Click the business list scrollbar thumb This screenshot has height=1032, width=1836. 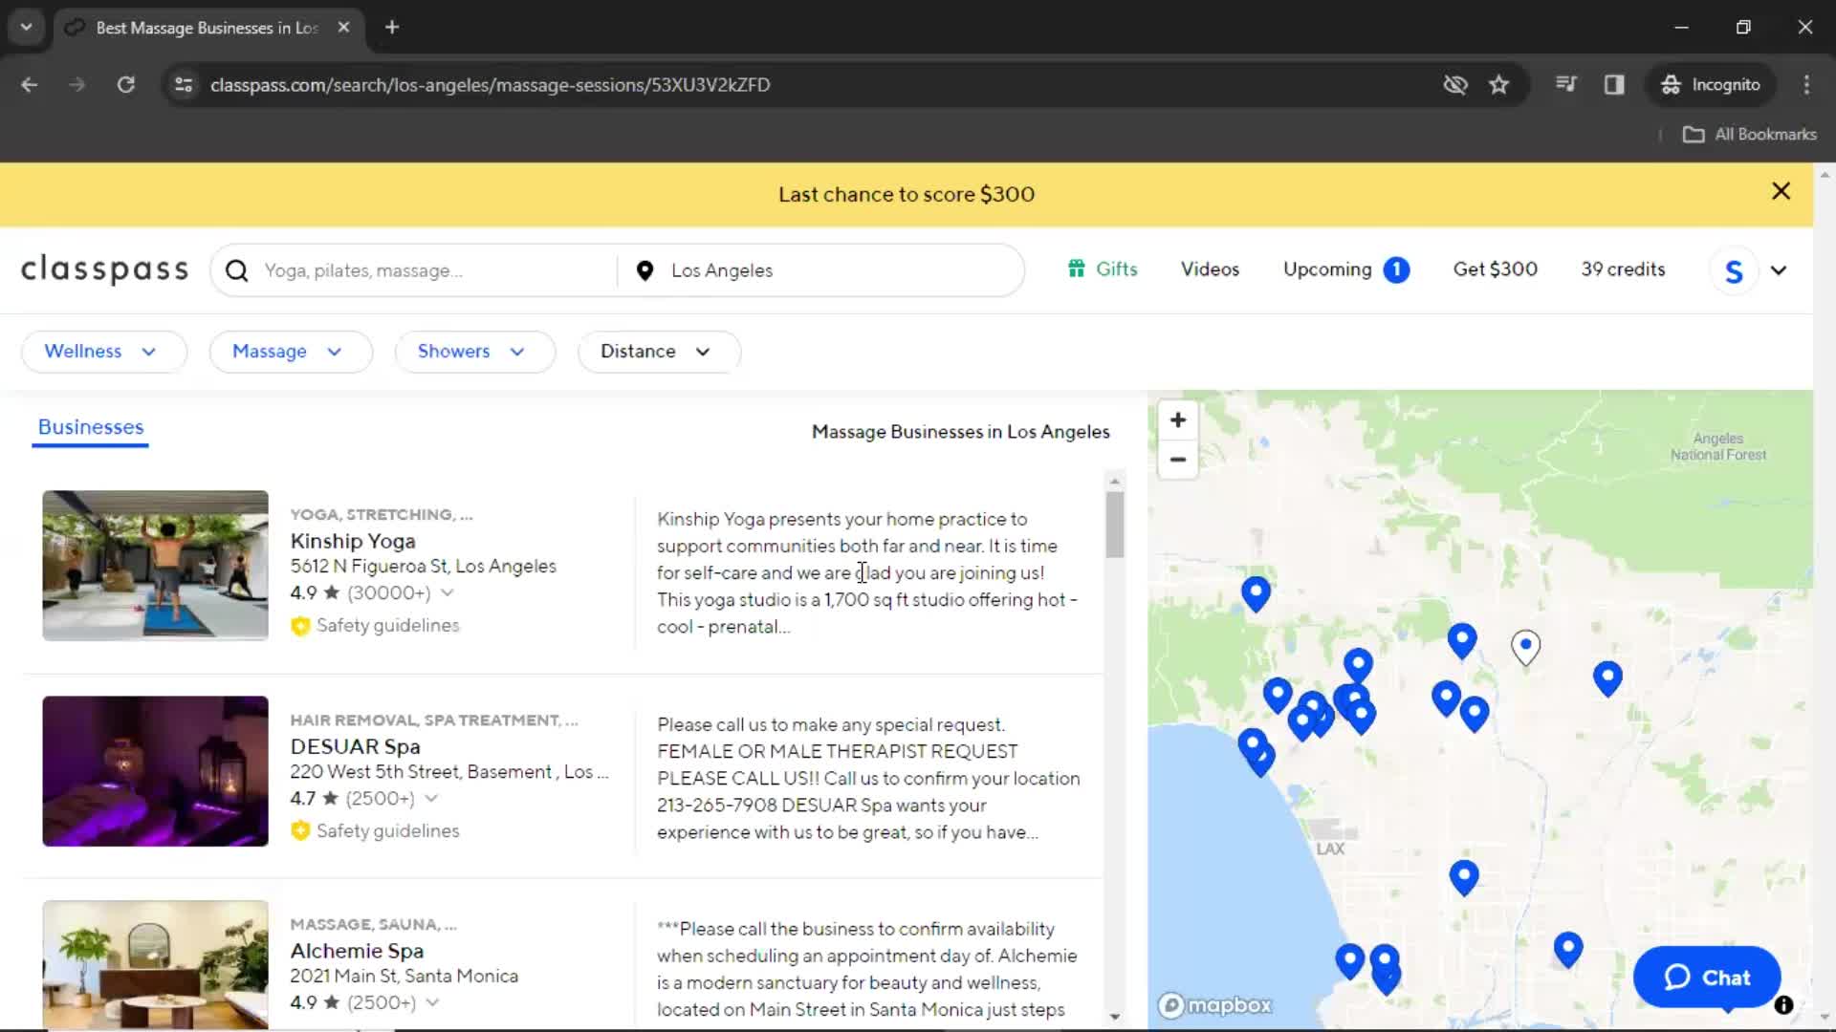1114,525
